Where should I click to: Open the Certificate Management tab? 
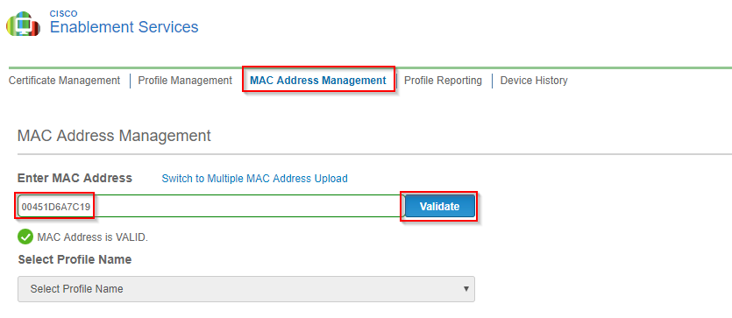click(64, 81)
